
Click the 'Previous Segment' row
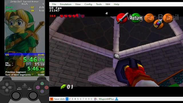pyautogui.click(x=25, y=72)
